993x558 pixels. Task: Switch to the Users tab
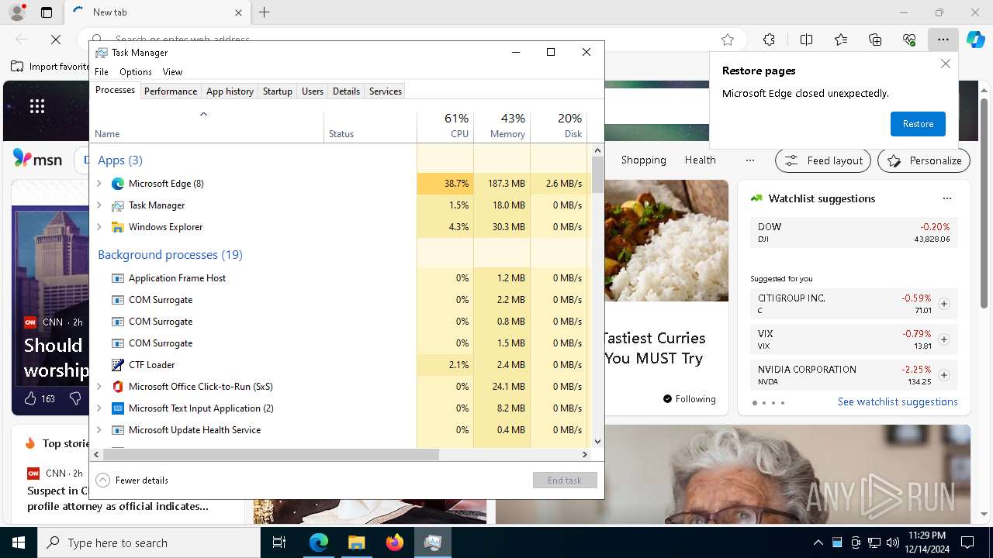click(313, 91)
